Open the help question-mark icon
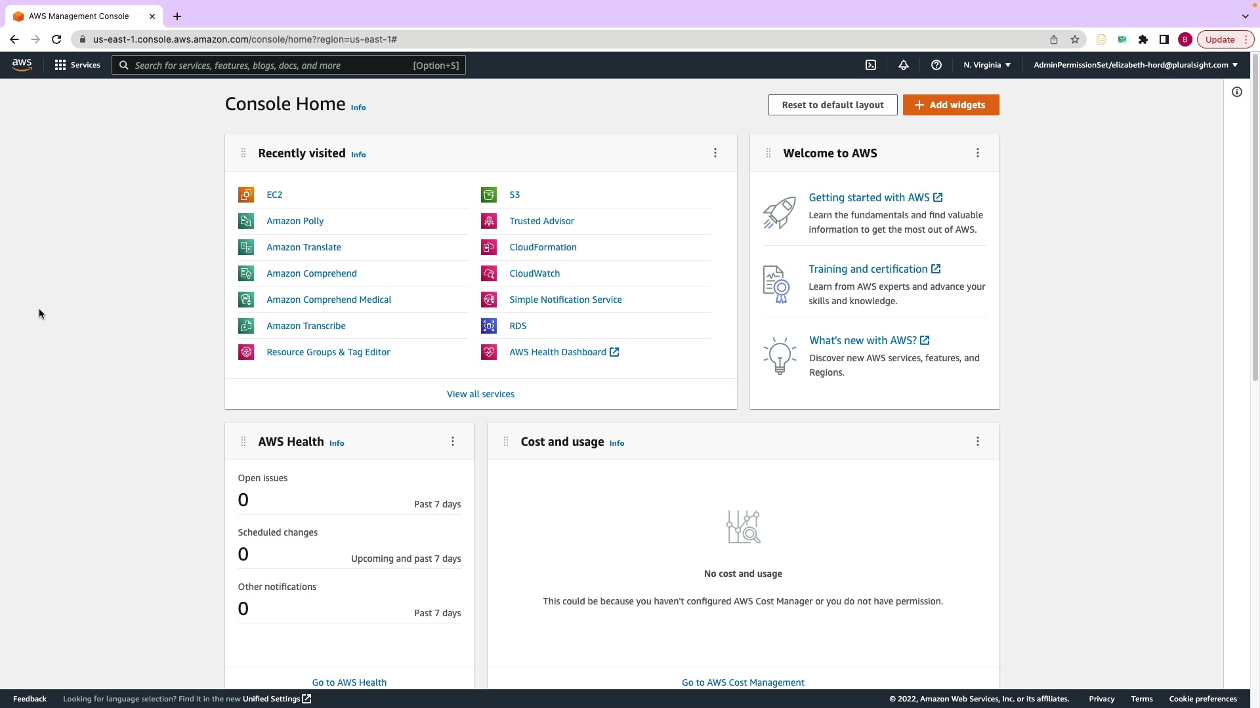The width and height of the screenshot is (1260, 708). [x=936, y=65]
